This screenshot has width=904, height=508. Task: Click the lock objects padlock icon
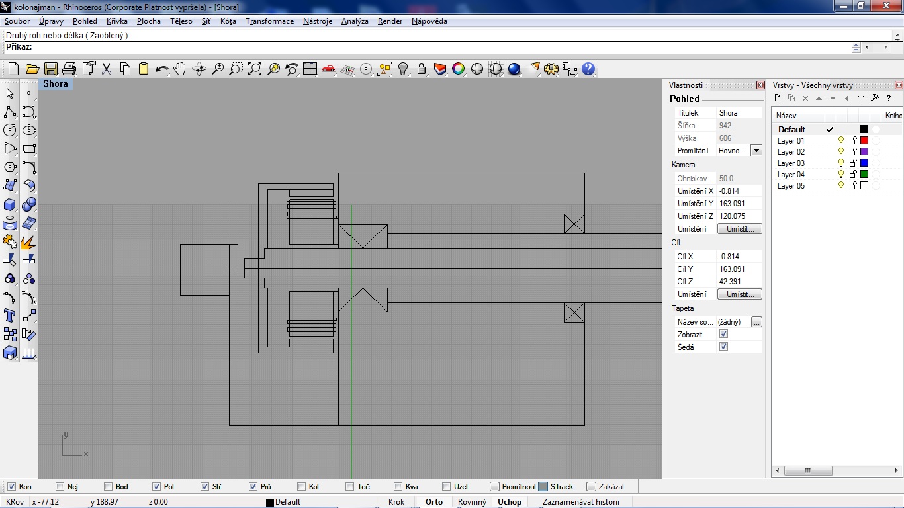pyautogui.click(x=421, y=69)
